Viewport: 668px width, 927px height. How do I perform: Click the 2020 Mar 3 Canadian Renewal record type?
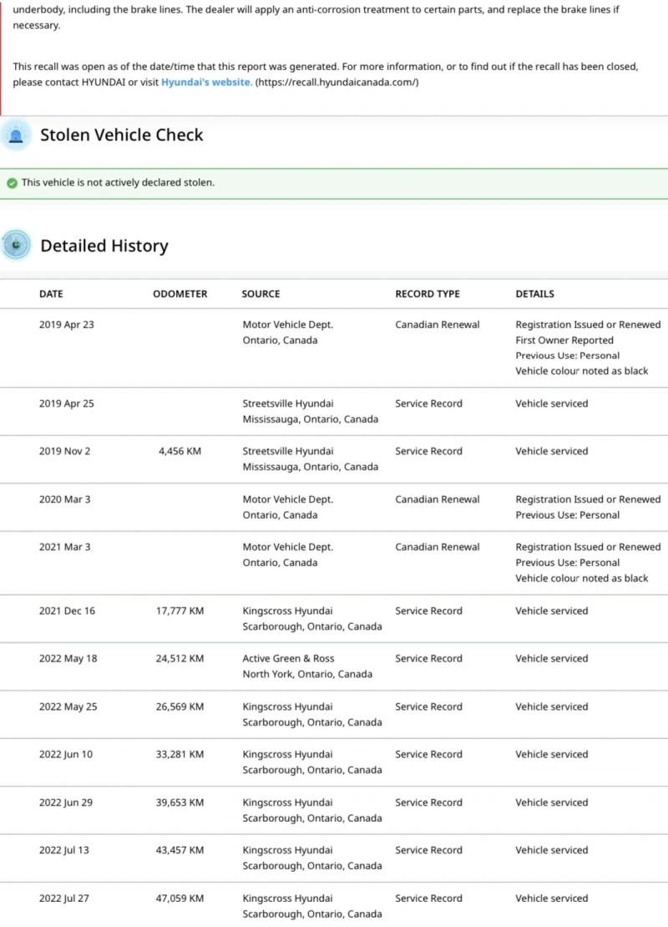(438, 499)
